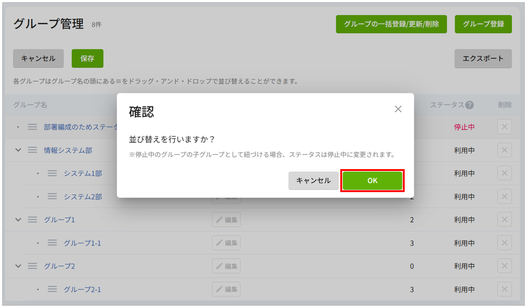Viewport: 527px width, 307px height.
Task: Delete the stopped 停止中 group row
Action: click(x=504, y=127)
